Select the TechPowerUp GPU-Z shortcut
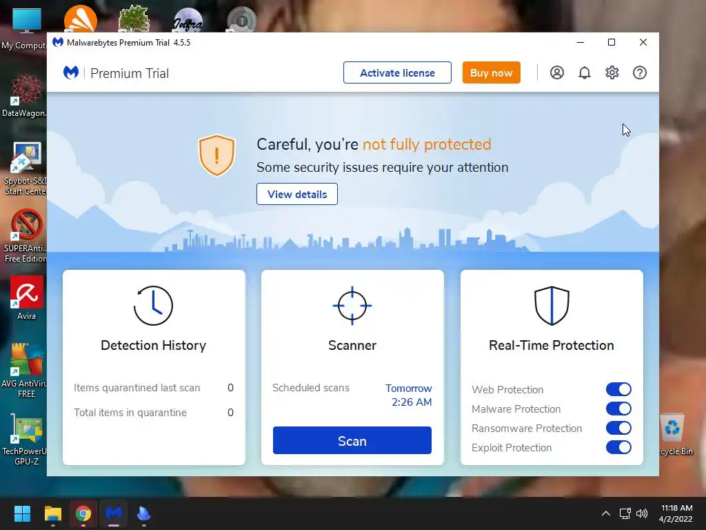Screen dimensions: 706x530 [25, 440]
